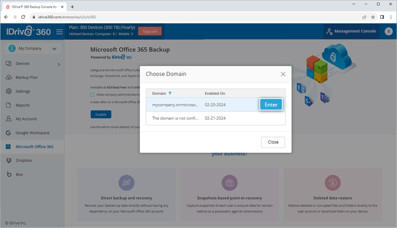
Task: Expand the Devices submenu arrow
Action: coord(59,64)
